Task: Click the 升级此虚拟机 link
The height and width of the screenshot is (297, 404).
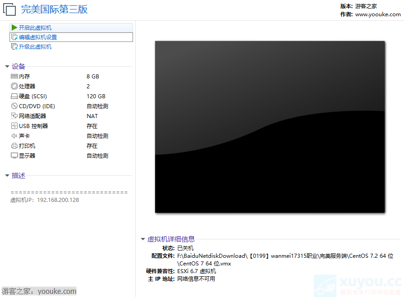Action: tap(35, 47)
